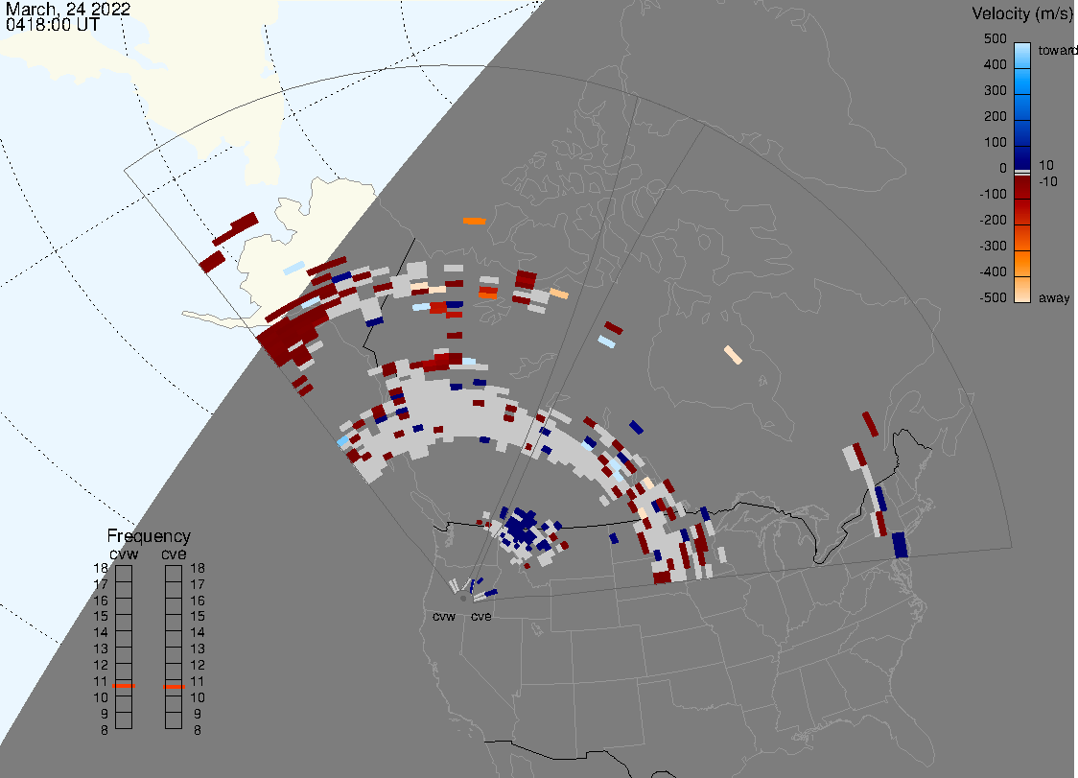Image resolution: width=1078 pixels, height=778 pixels.
Task: Click the 11 label left of the cvw bar
Action: click(x=101, y=681)
